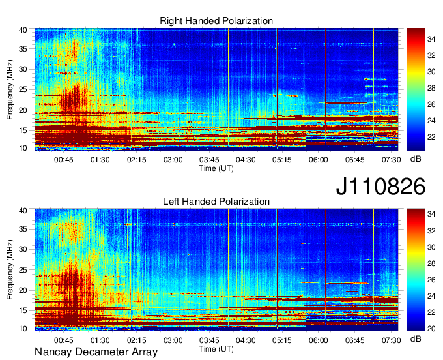The image size is (443, 360).
Task: Click the "Left Handed Polarization" plot title
Action: (216, 202)
